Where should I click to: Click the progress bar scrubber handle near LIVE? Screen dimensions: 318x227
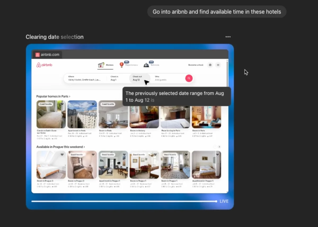[216, 201]
